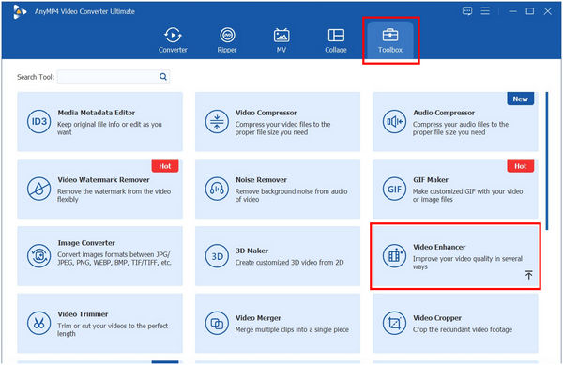Open Video Cropper title text

437,318
